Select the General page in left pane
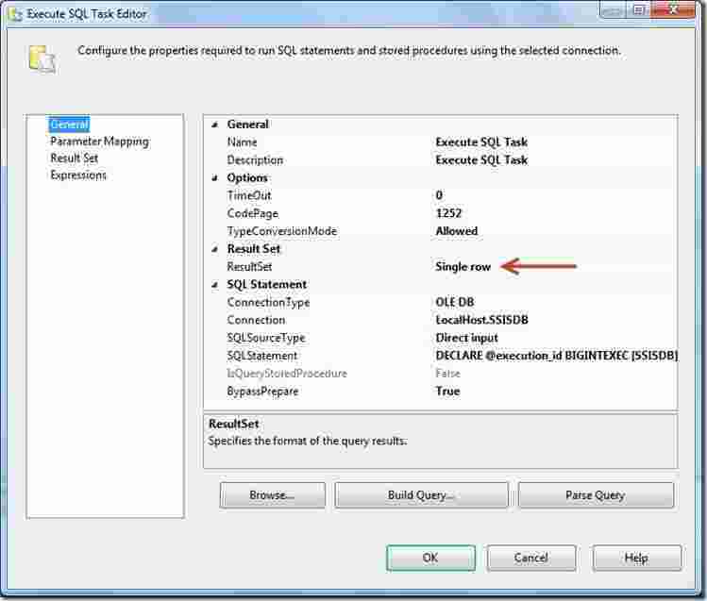This screenshot has height=601, width=707. (69, 125)
